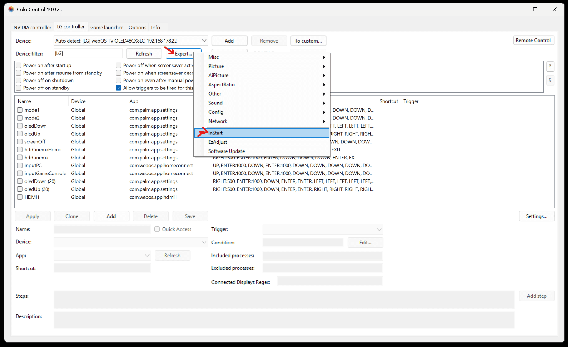The height and width of the screenshot is (347, 568).
Task: Select the inputPC preset row
Action: coord(195,165)
